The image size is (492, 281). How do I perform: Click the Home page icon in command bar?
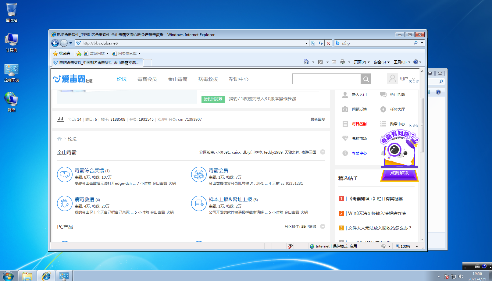(x=306, y=62)
